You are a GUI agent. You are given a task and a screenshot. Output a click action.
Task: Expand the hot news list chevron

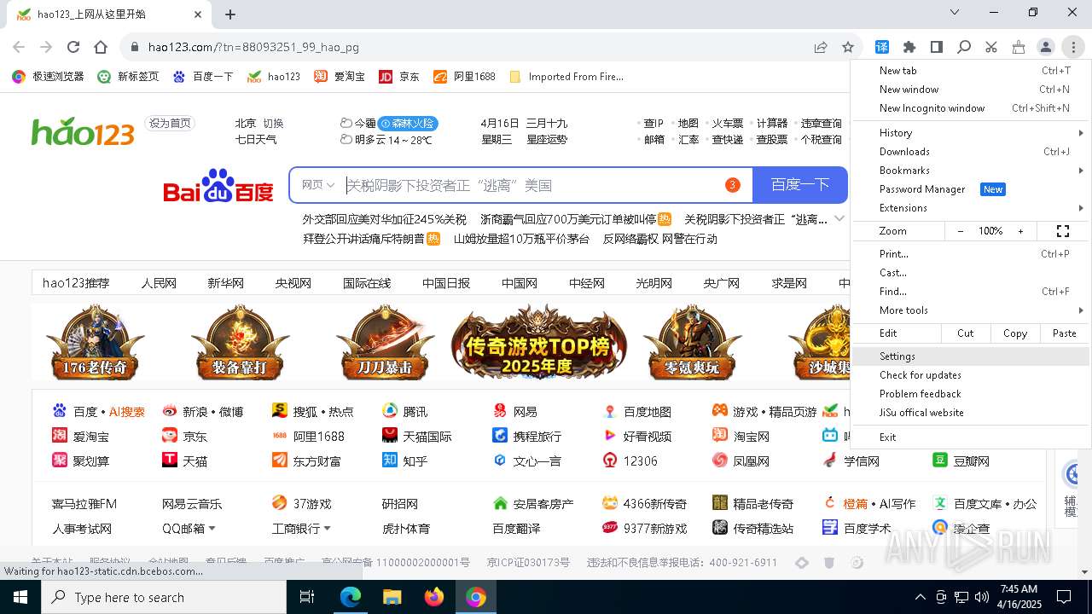(839, 219)
